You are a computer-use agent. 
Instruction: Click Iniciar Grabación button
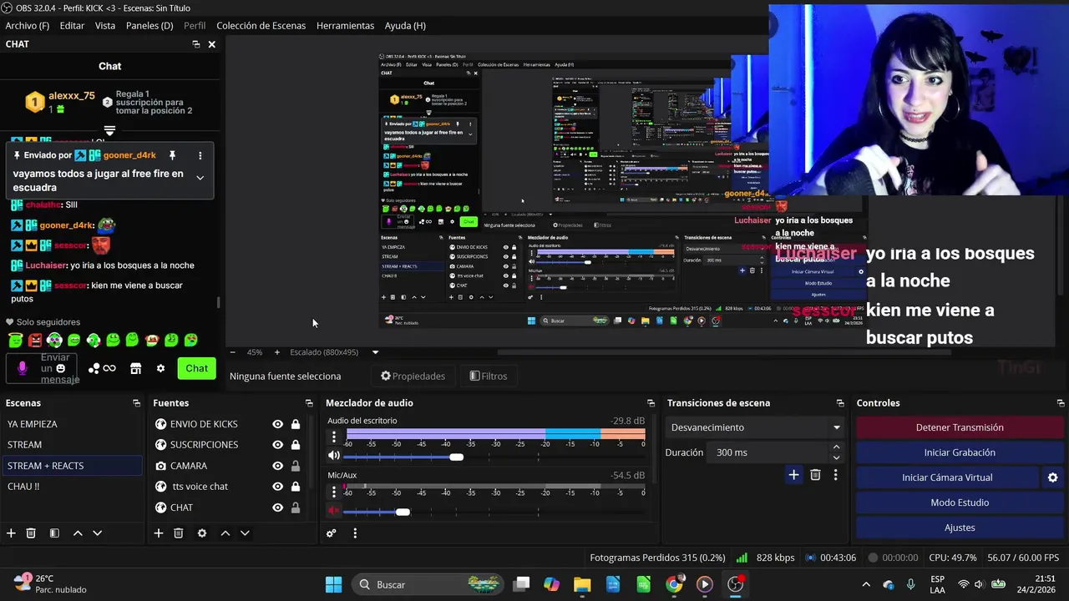[960, 452]
